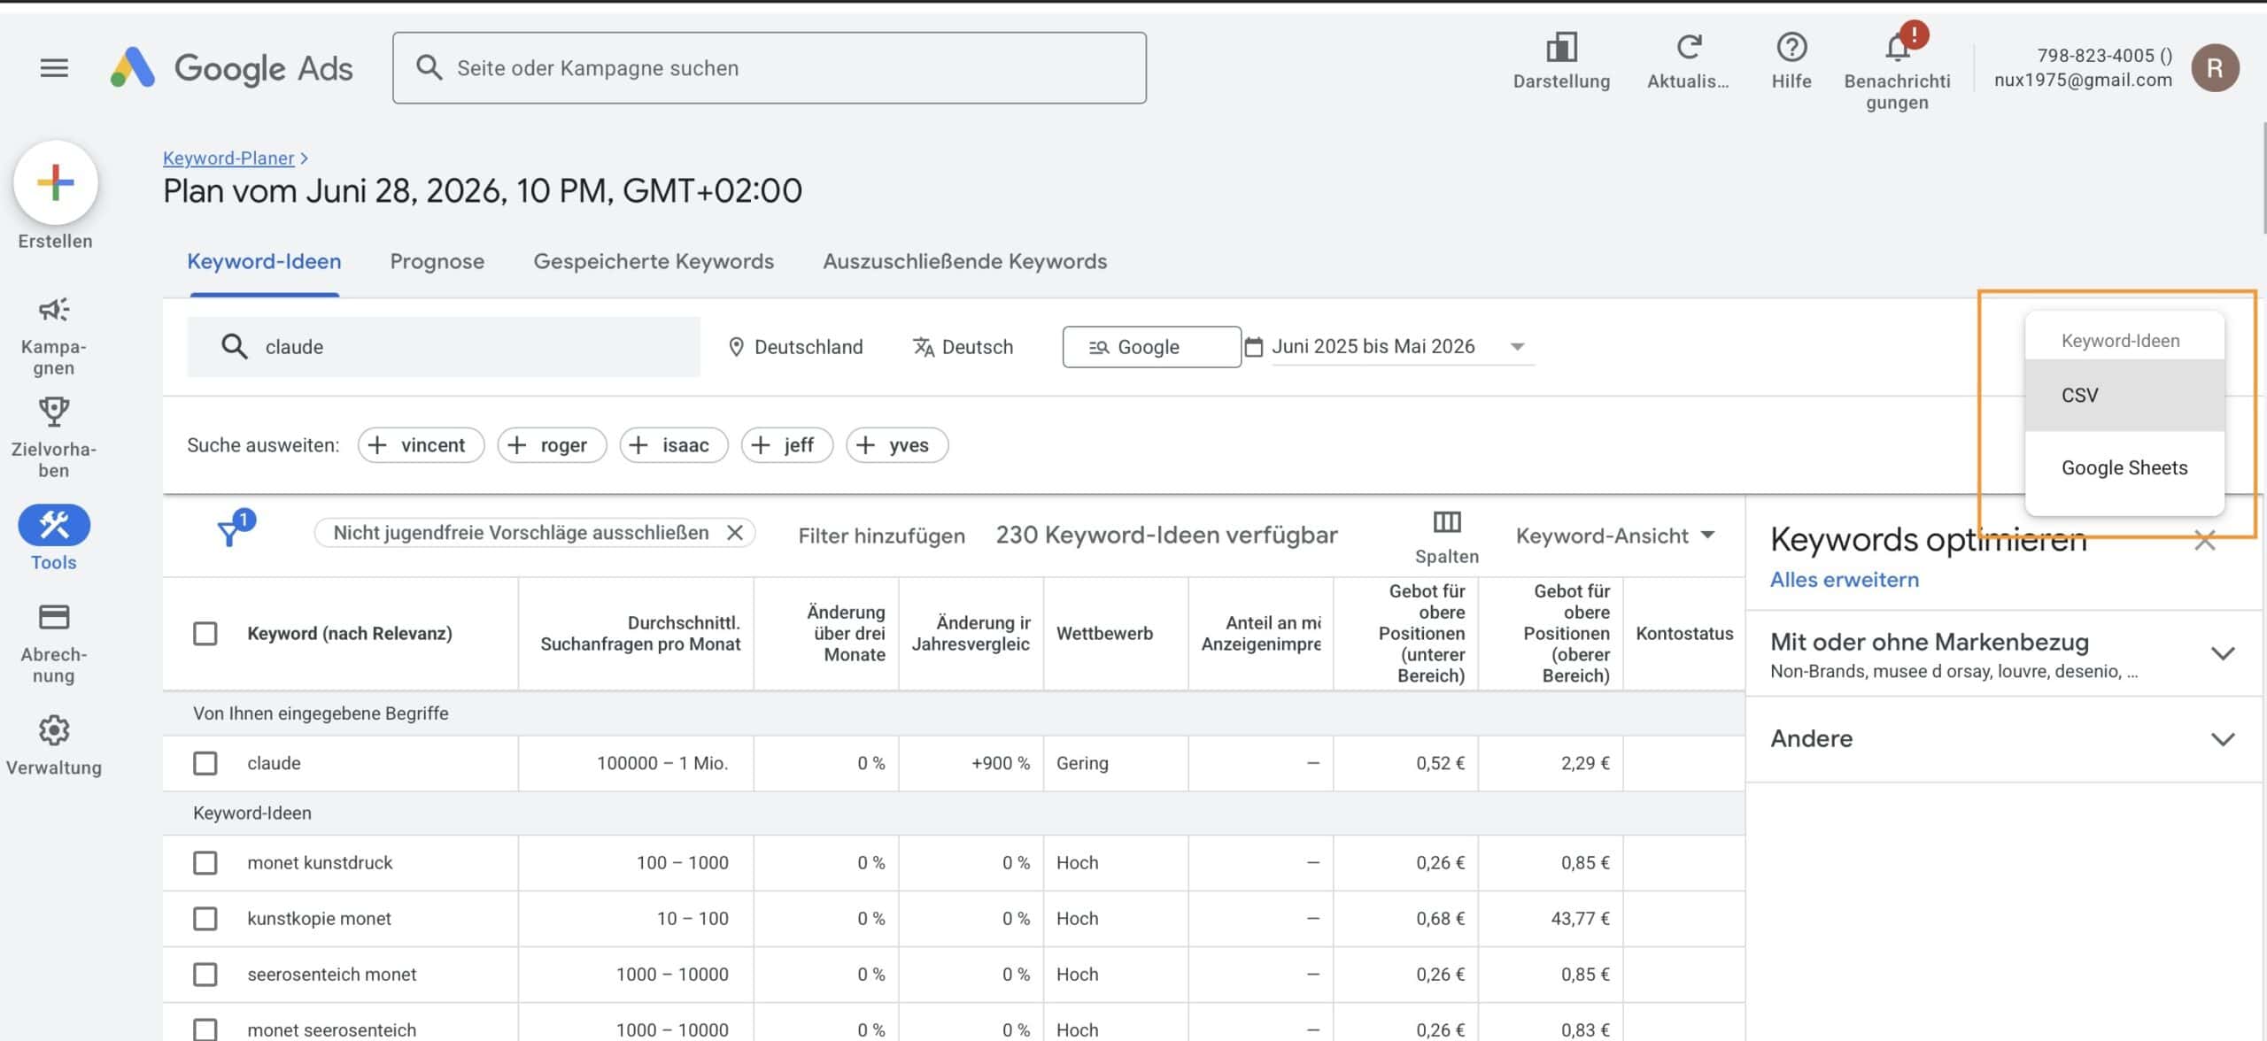Click the '100000 – 1 Mio.' search volume

tap(662, 763)
